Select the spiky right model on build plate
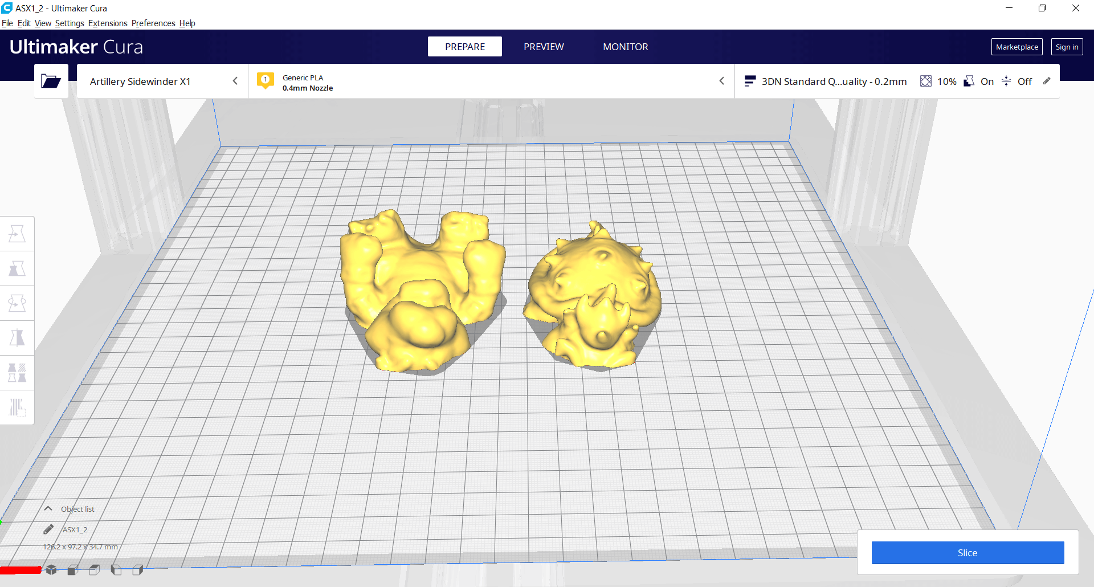1094x587 pixels. (593, 293)
